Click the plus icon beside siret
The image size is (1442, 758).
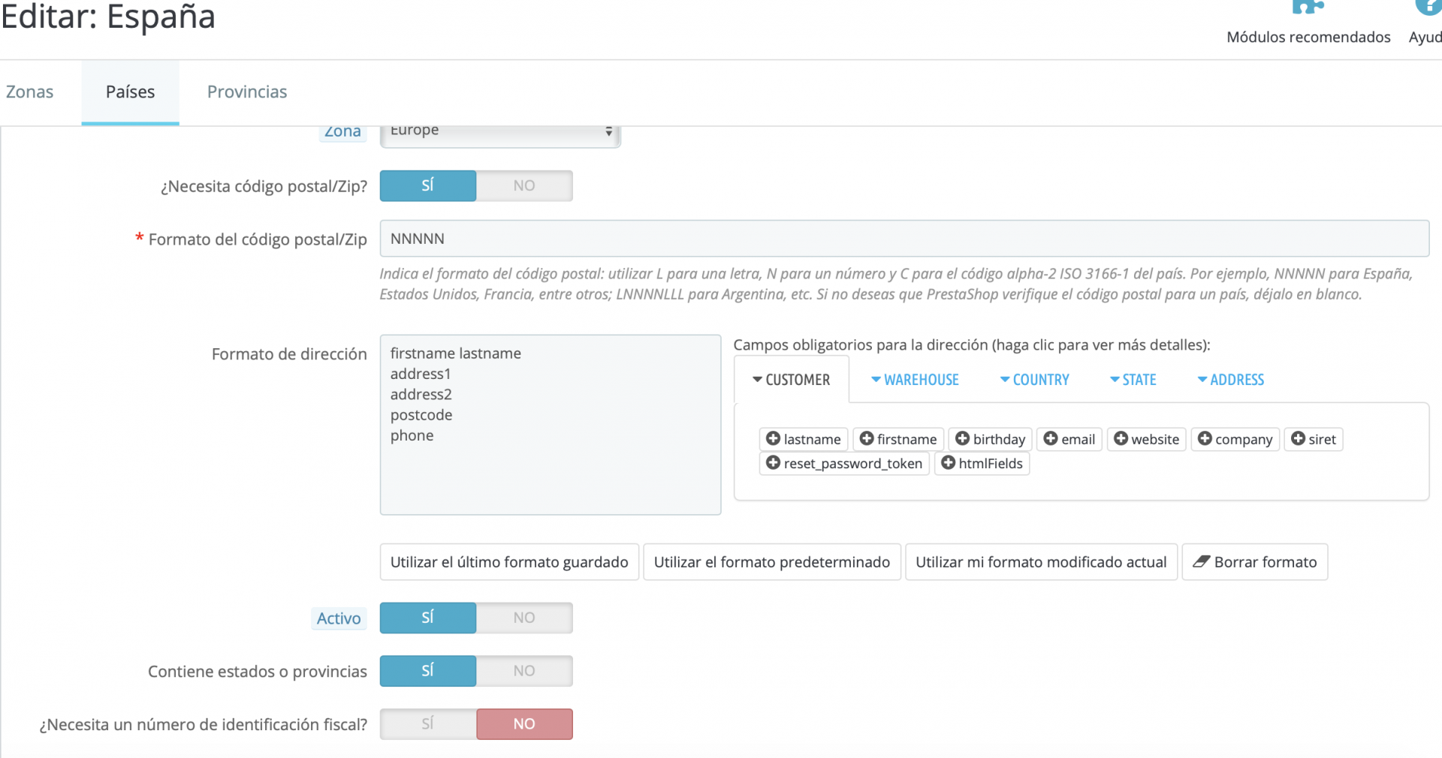(x=1298, y=439)
